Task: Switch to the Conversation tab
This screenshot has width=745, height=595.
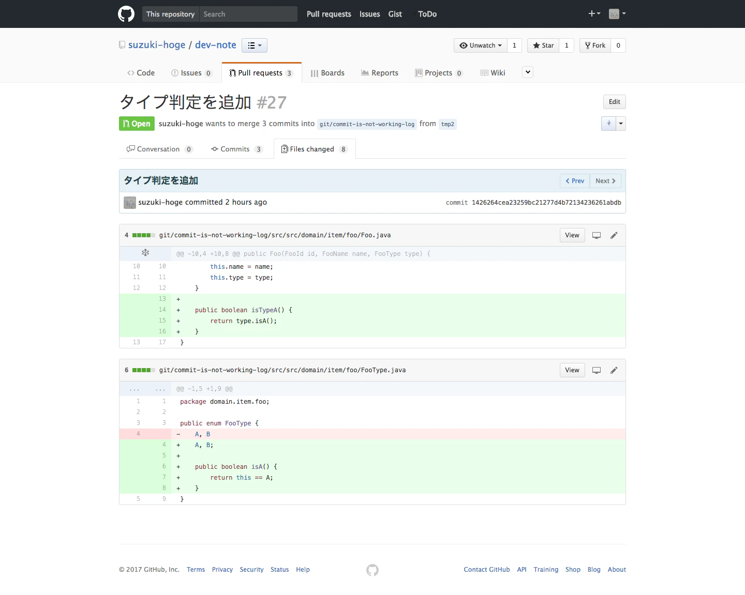Action: 160,149
